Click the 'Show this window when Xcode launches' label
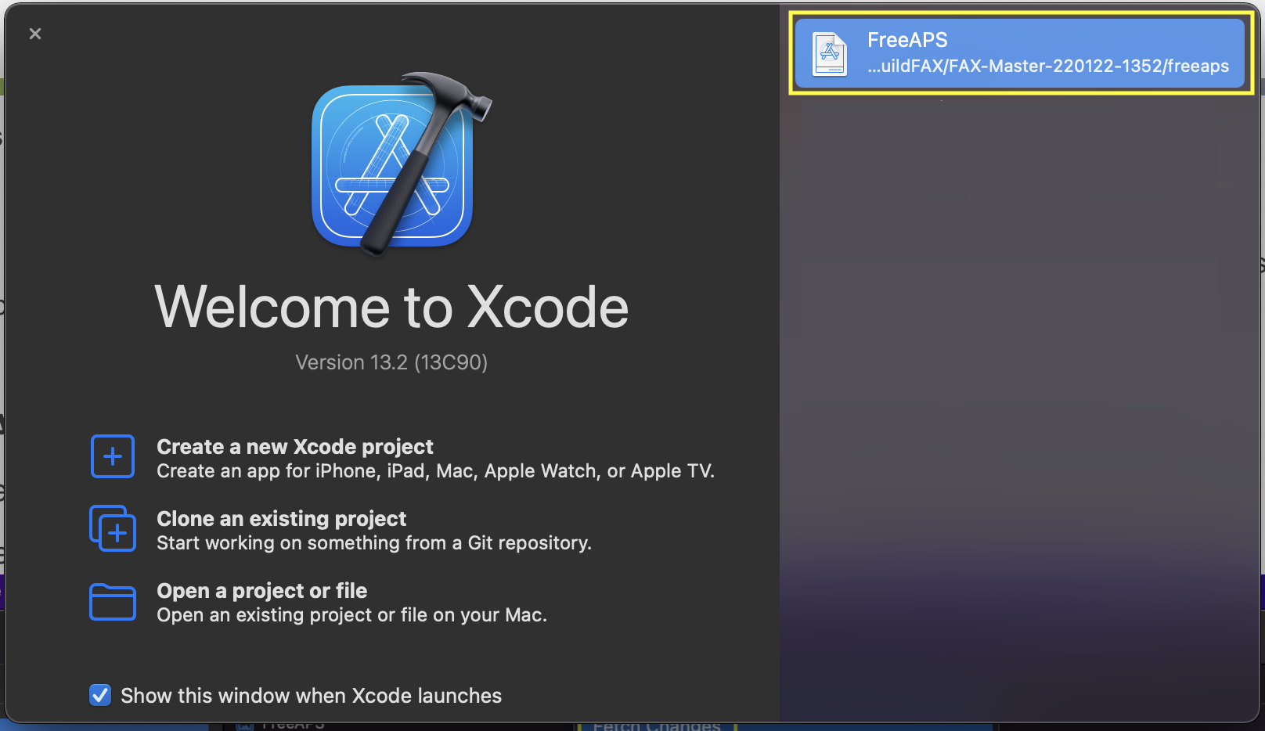Screen dimensions: 1265x731 click(311, 696)
